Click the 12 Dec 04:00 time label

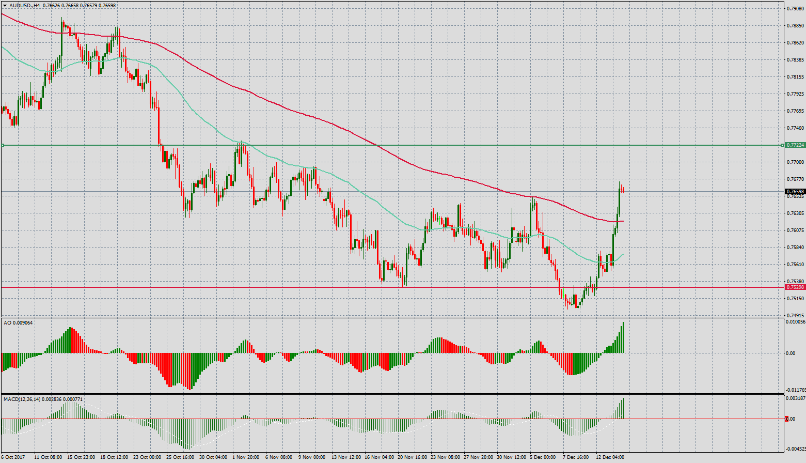(610, 457)
